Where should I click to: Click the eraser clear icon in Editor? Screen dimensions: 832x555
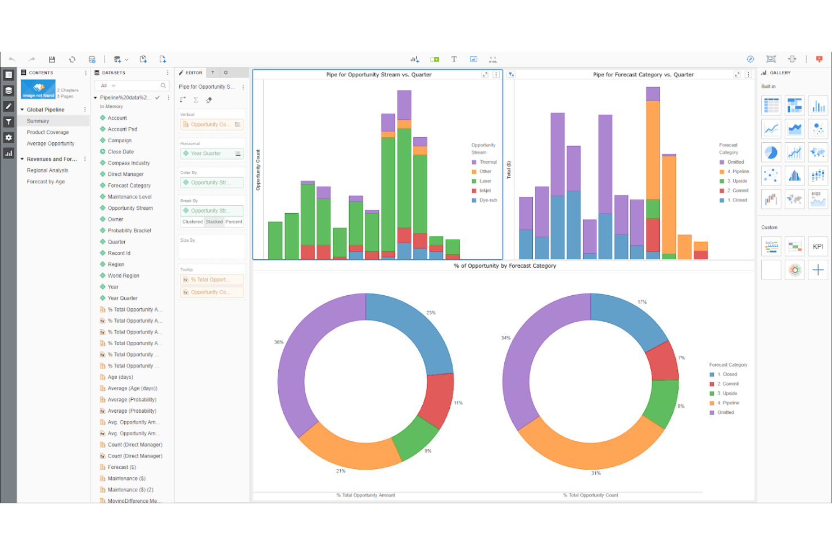click(209, 100)
